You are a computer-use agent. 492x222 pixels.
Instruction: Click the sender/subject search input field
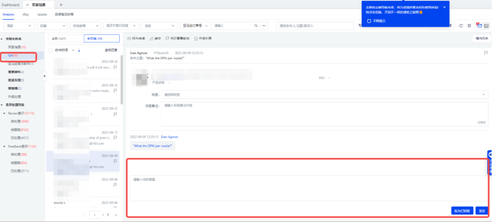(x=315, y=26)
